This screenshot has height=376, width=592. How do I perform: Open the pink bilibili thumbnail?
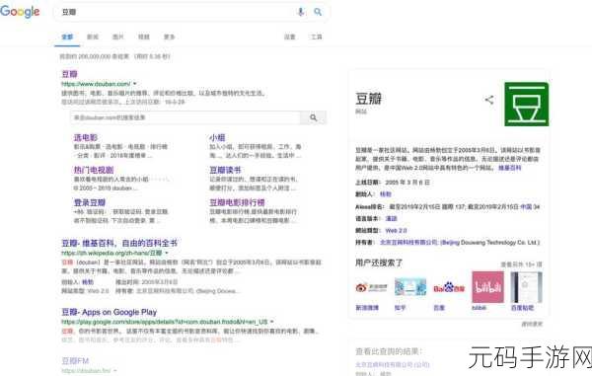click(x=487, y=287)
